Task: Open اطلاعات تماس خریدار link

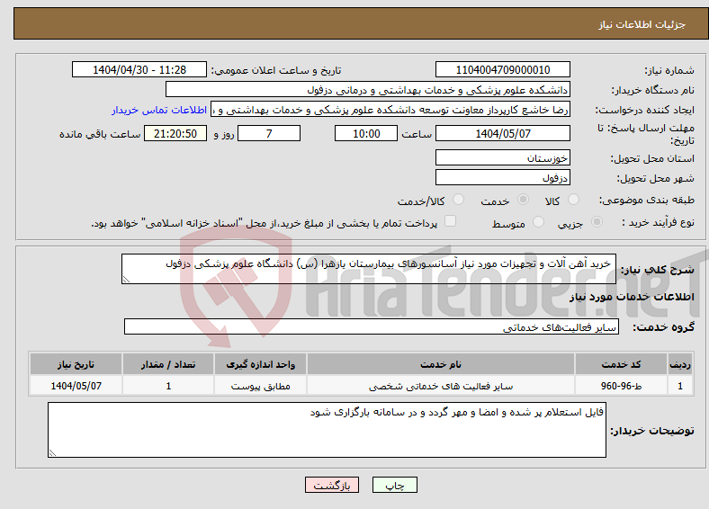Action: pyautogui.click(x=159, y=111)
